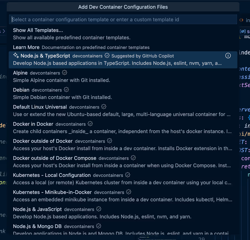The image size is (250, 240).
Task: Click 'Suggested by GitHub Copilot' label
Action: [x=142, y=56]
